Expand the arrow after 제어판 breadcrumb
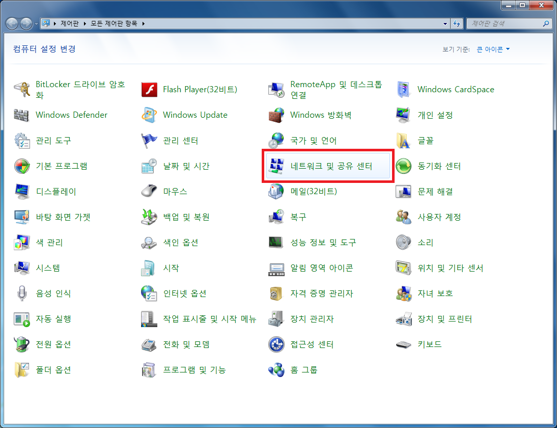This screenshot has height=428, width=557. (x=85, y=24)
